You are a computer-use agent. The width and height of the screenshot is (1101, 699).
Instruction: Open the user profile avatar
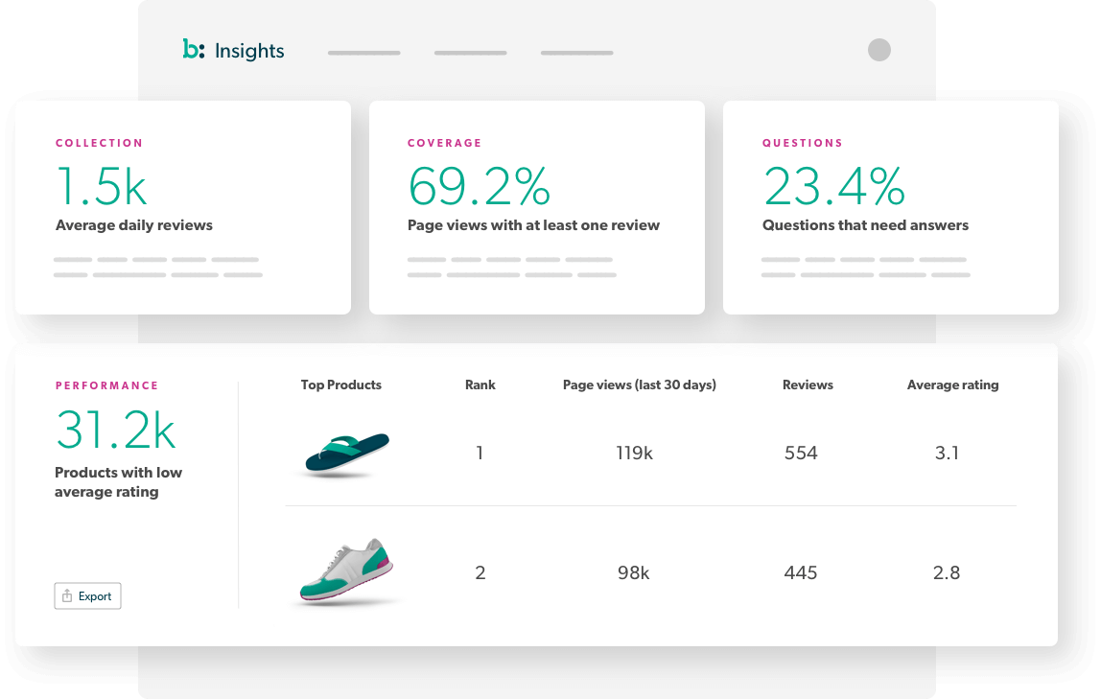pyautogui.click(x=878, y=50)
